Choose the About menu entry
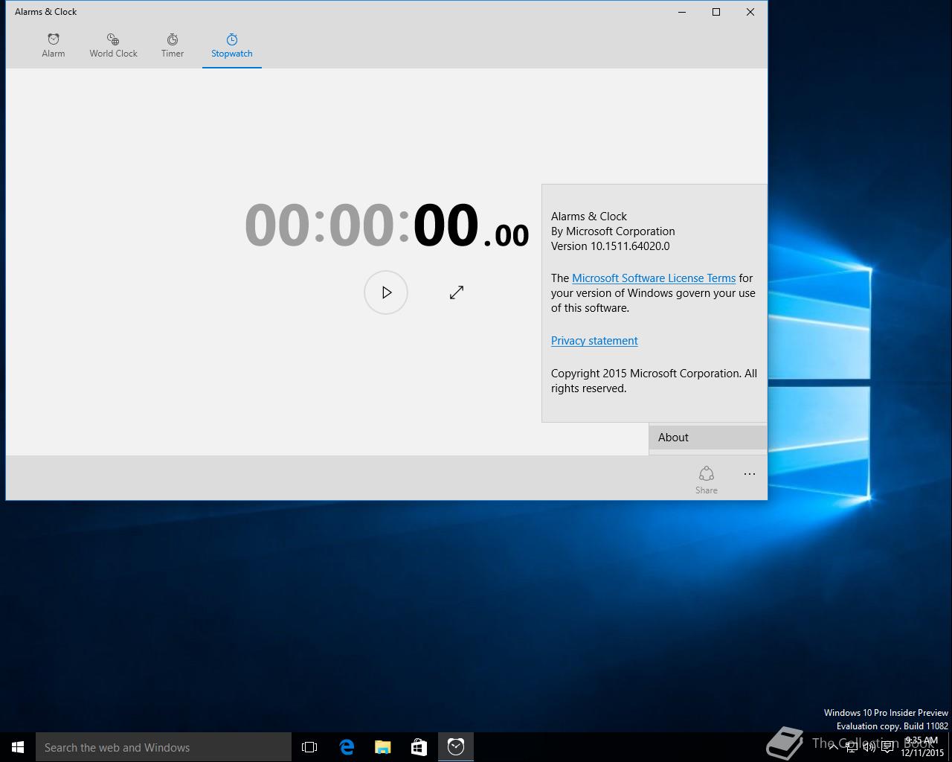952x762 pixels. [x=708, y=438]
